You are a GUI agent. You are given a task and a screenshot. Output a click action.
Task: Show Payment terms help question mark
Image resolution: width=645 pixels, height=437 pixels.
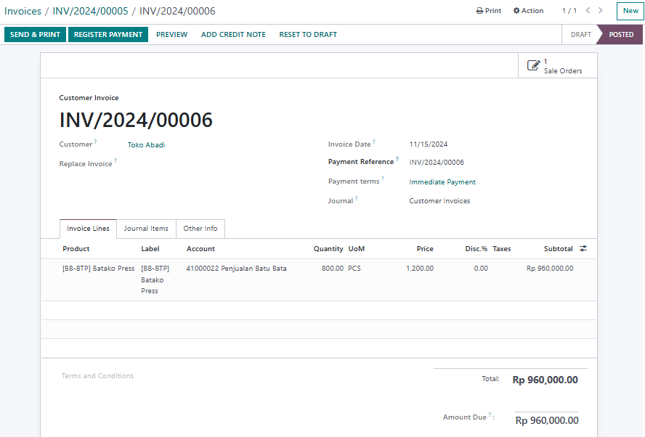pyautogui.click(x=383, y=179)
